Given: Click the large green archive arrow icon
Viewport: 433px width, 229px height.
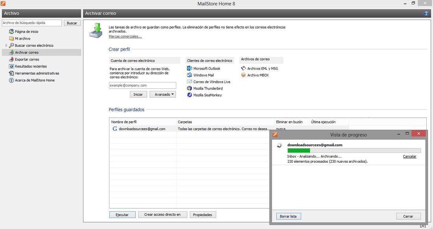Looking at the screenshot, I should pos(96,31).
